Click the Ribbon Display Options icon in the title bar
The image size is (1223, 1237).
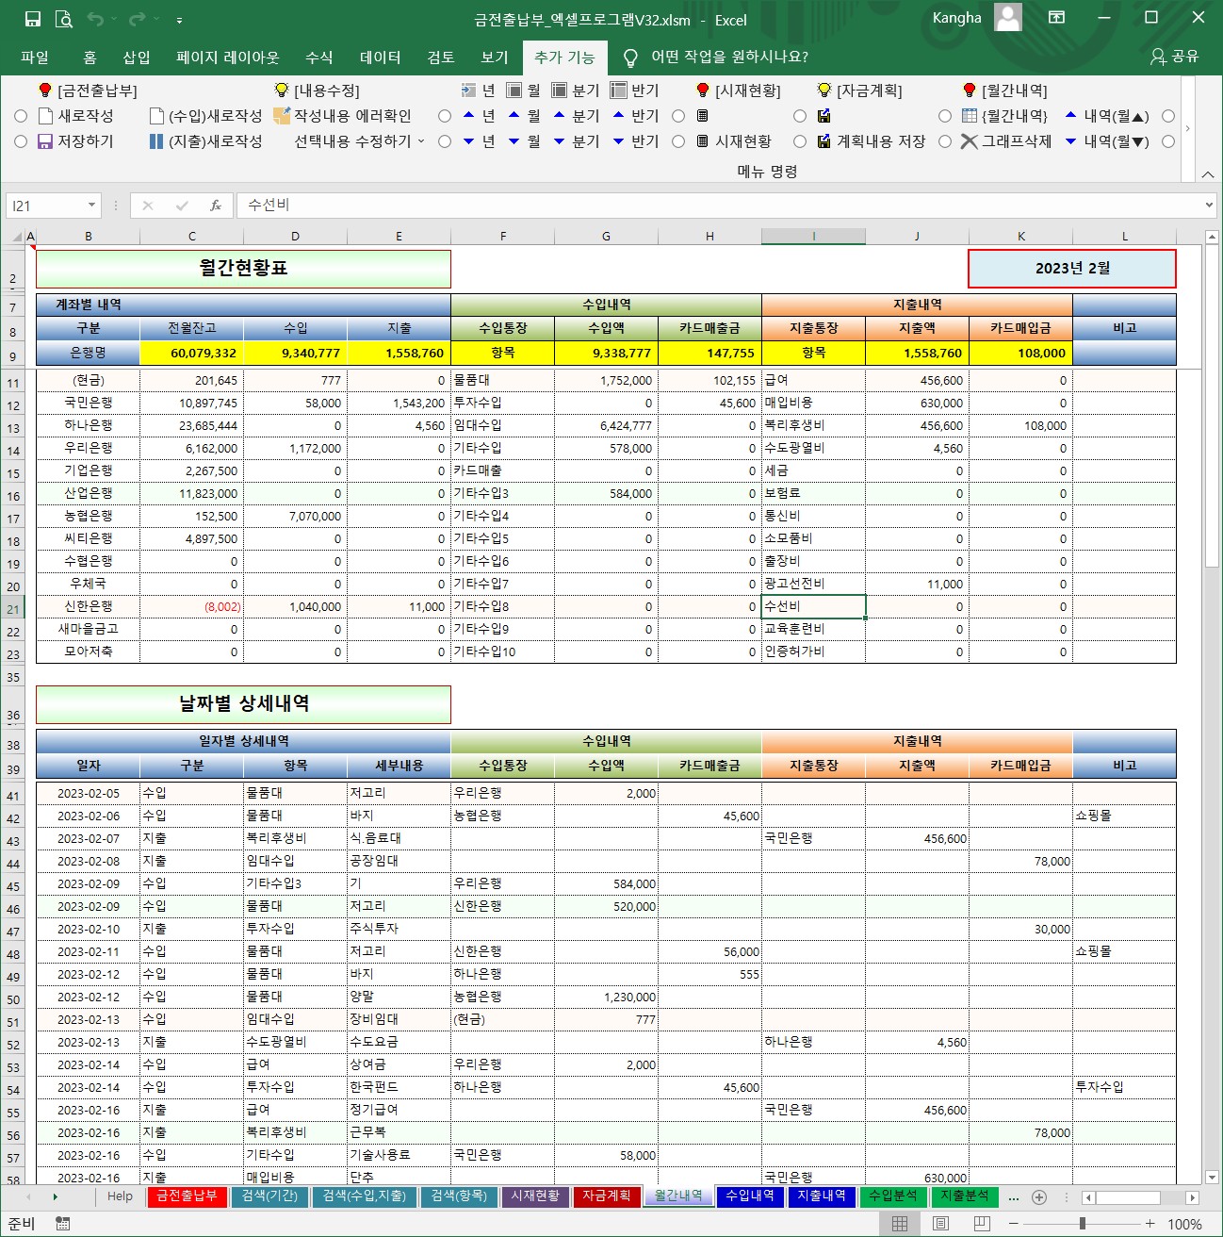[x=1057, y=18]
